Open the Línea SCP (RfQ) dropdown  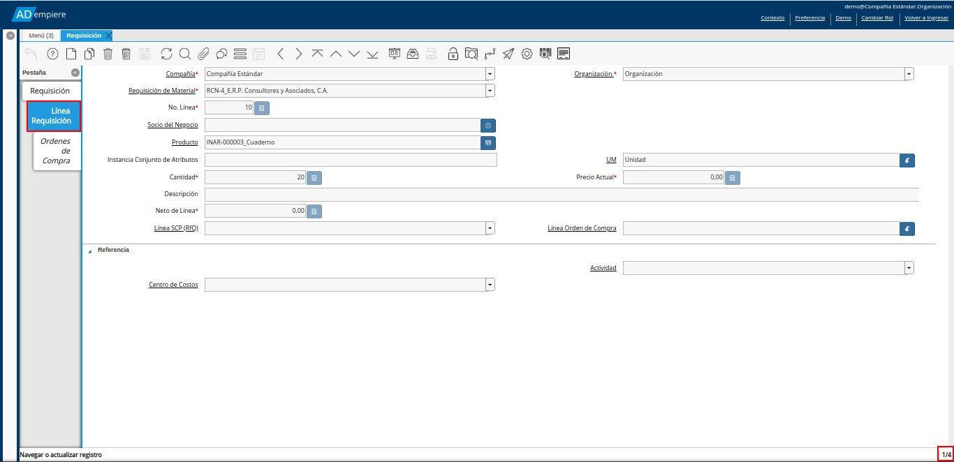(x=490, y=228)
